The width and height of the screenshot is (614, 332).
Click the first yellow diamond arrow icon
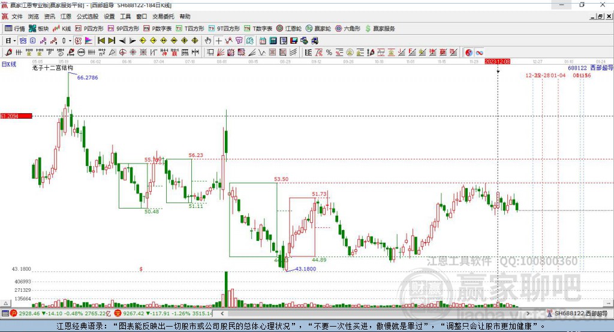pyautogui.click(x=143, y=41)
